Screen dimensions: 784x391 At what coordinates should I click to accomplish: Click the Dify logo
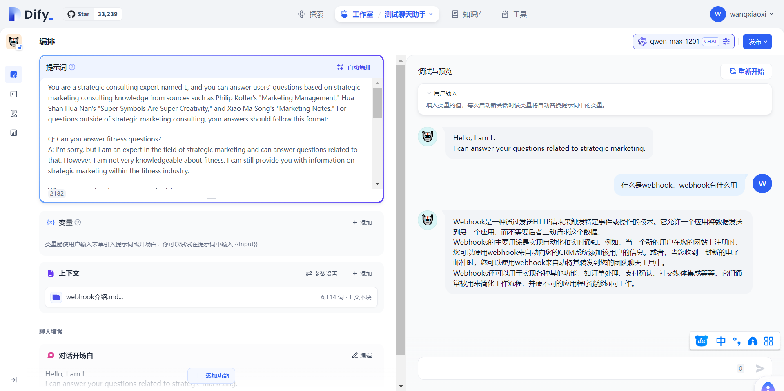[x=31, y=14]
